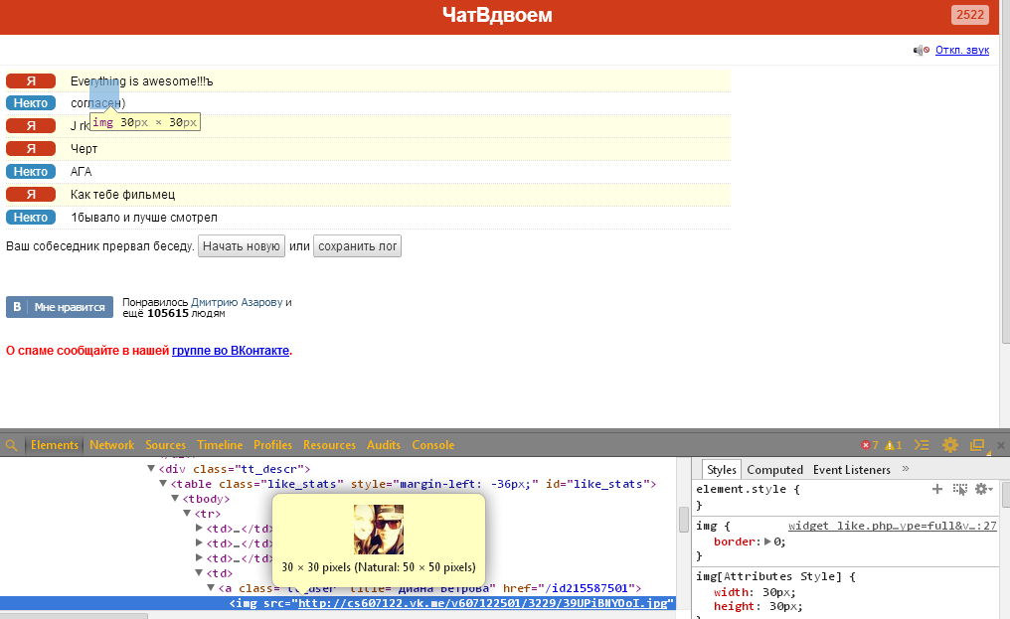
Task: Toggle element state selector icon
Action: click(959, 489)
